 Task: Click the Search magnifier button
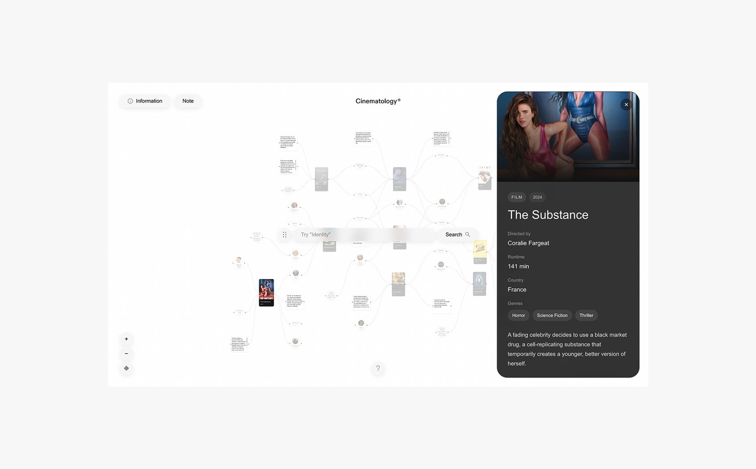coord(457,235)
